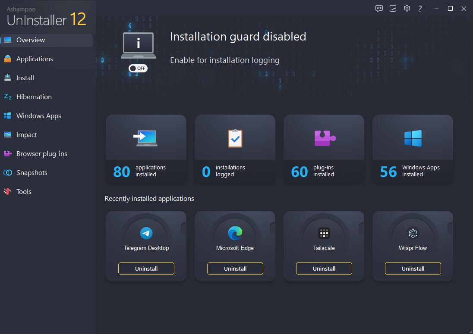Uninstall Tailscale
The height and width of the screenshot is (334, 473).
[x=324, y=268]
